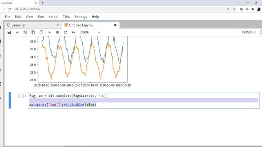Screen dimensions: 262x147
Task: Open the browser extensions puzzle icon
Action: [x=253, y=9]
